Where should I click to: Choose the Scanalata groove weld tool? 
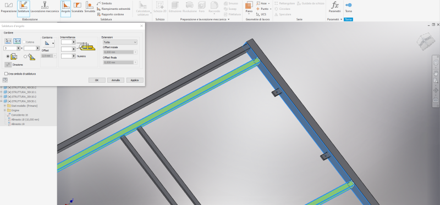coord(77,8)
